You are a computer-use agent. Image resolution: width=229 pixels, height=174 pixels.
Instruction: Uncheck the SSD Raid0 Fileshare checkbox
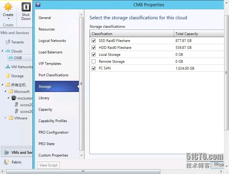94,41
